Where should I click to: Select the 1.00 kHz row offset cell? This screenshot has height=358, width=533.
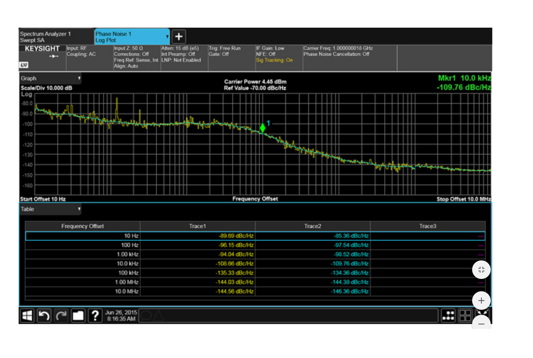[x=83, y=255]
